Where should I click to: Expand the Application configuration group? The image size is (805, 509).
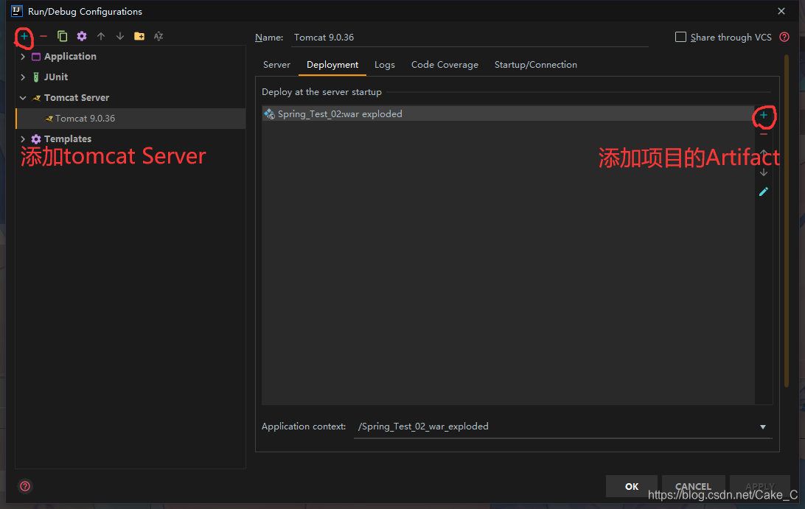coord(23,57)
